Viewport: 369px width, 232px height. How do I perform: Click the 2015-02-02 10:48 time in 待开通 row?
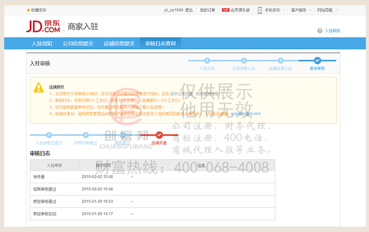97,177
